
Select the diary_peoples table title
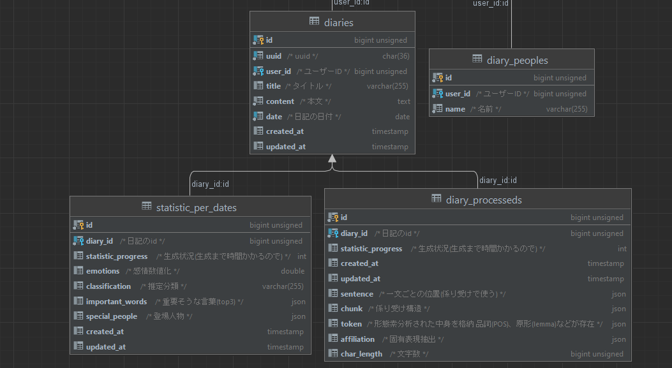(x=518, y=61)
